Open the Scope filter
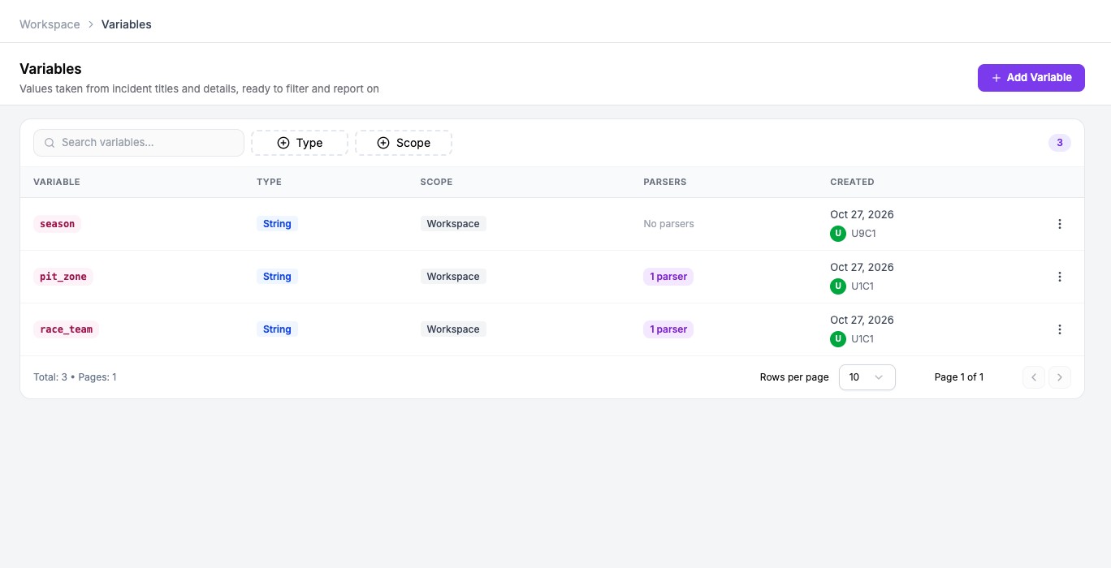 point(404,143)
